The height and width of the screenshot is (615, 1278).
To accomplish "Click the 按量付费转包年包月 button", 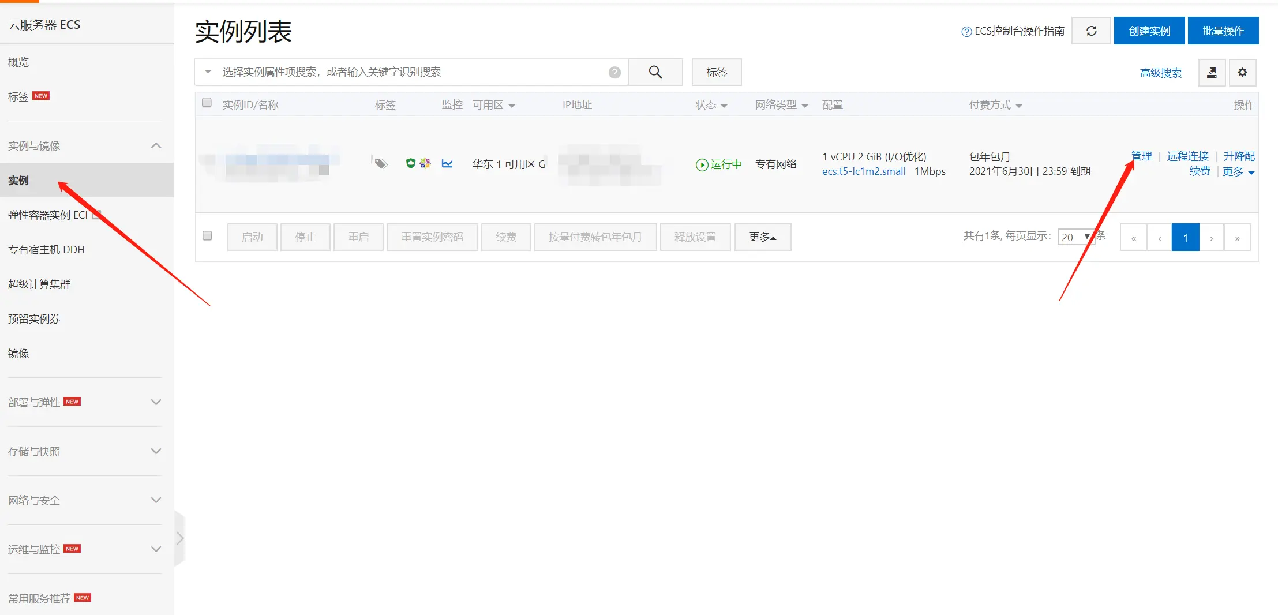I will click(595, 237).
